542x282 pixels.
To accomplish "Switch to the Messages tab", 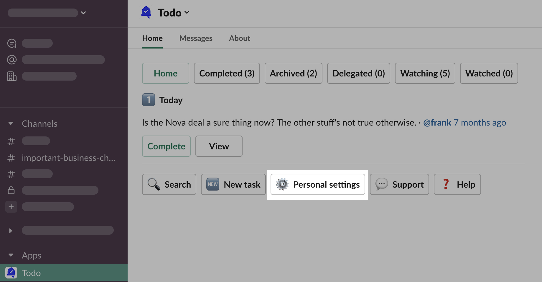I will 196,38.
